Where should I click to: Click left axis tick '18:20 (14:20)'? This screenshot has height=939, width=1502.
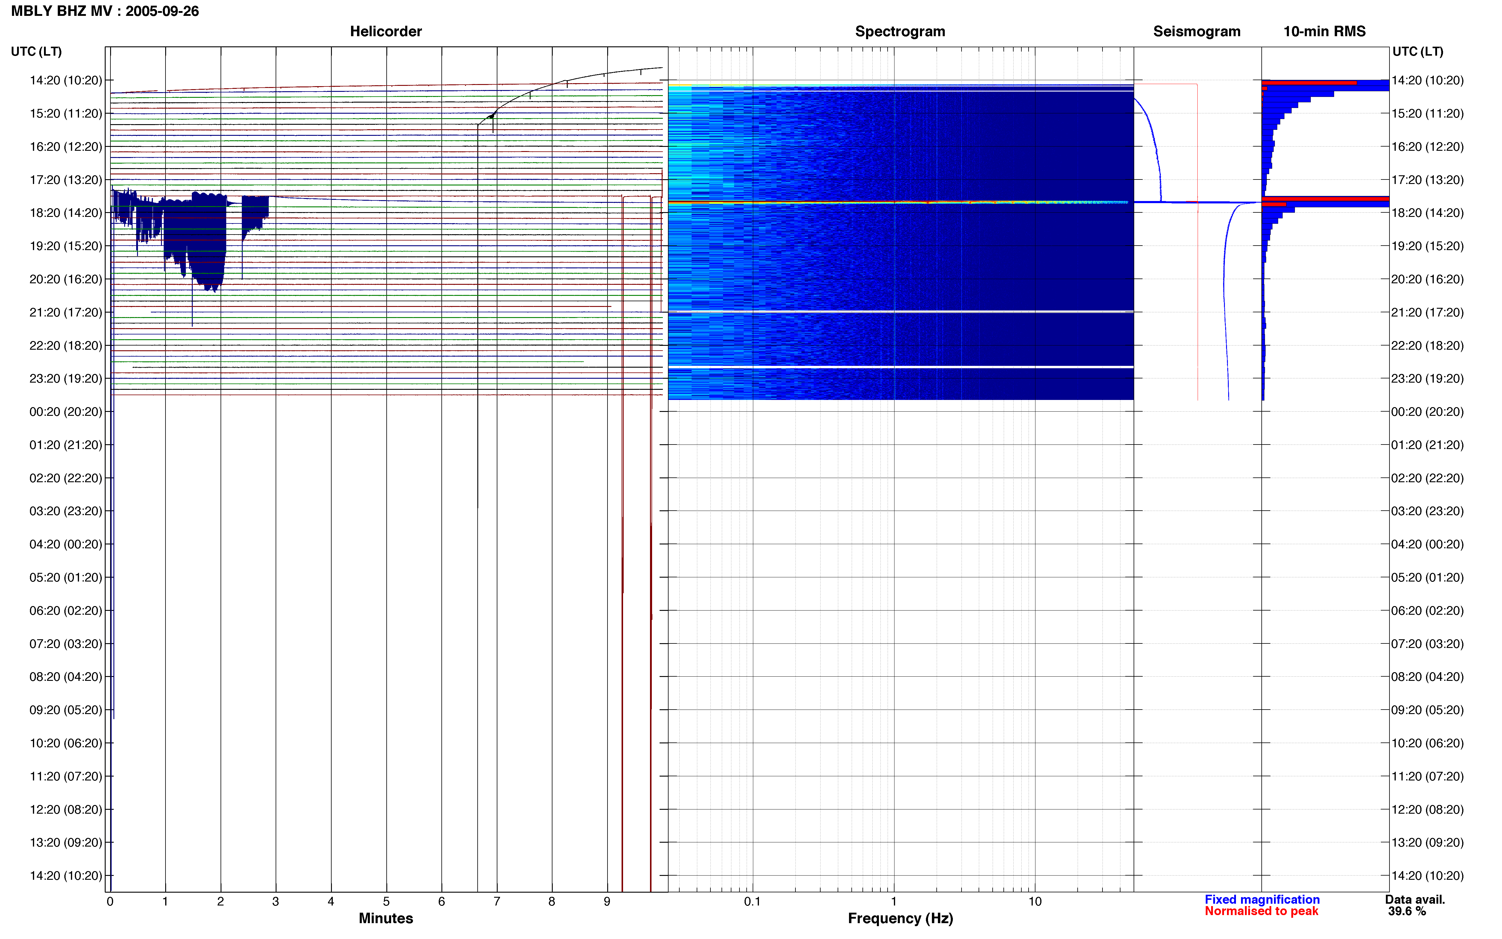[x=66, y=213]
